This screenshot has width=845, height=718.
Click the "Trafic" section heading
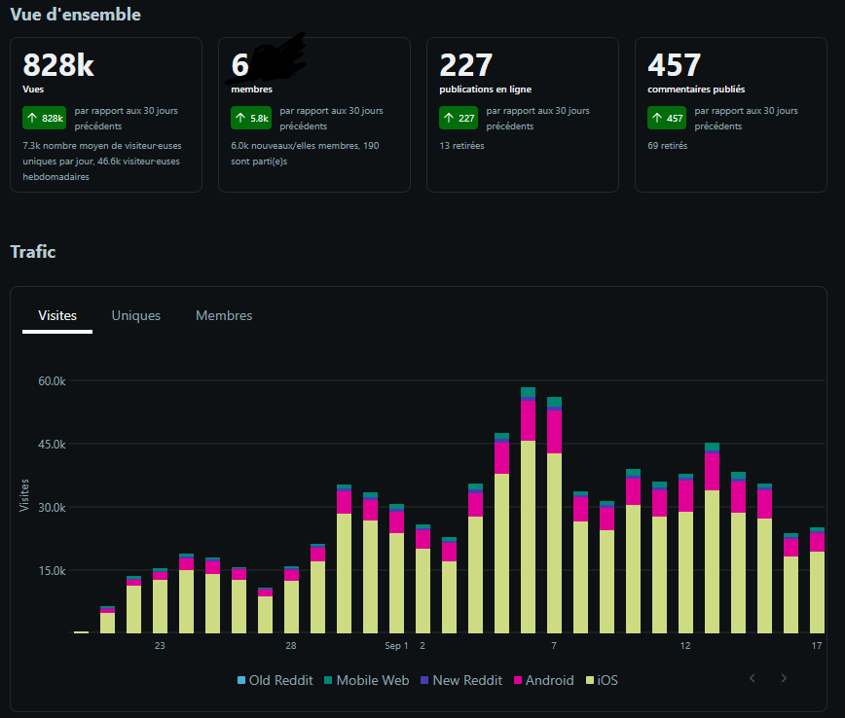33,252
